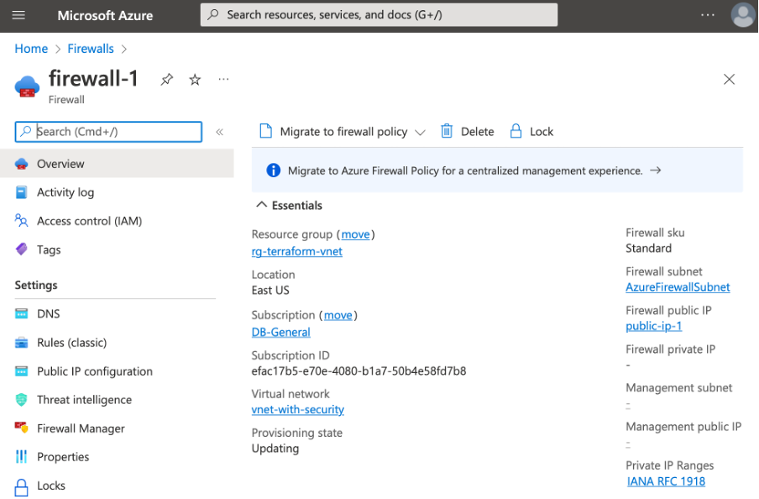Open the top bar ellipsis menu
The image size is (759, 499).
coord(708,15)
